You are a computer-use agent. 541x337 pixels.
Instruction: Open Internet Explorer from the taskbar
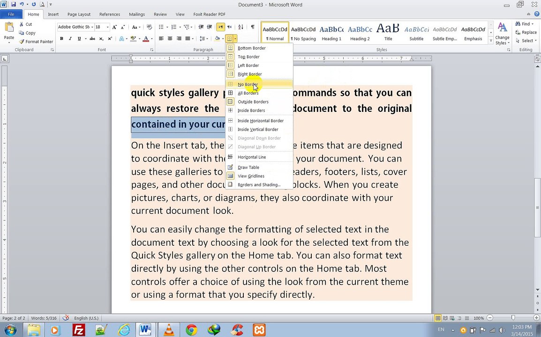(x=124, y=330)
